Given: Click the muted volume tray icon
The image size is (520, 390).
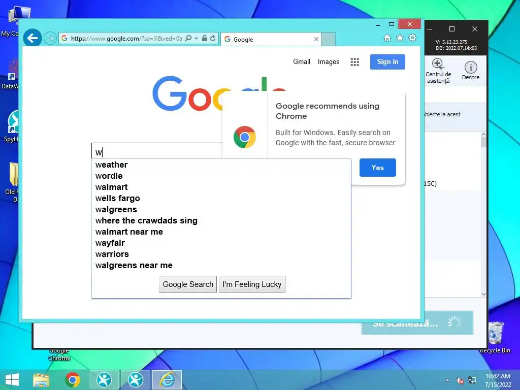Looking at the screenshot, I should (460, 380).
